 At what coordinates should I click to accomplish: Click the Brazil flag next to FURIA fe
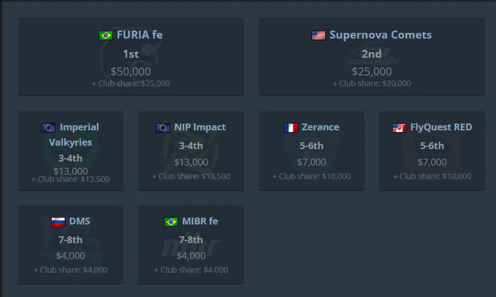coord(106,35)
